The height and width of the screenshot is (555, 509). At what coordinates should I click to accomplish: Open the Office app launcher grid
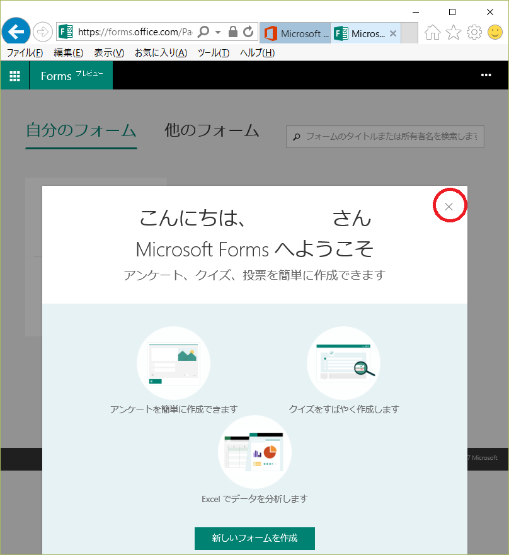tap(15, 76)
